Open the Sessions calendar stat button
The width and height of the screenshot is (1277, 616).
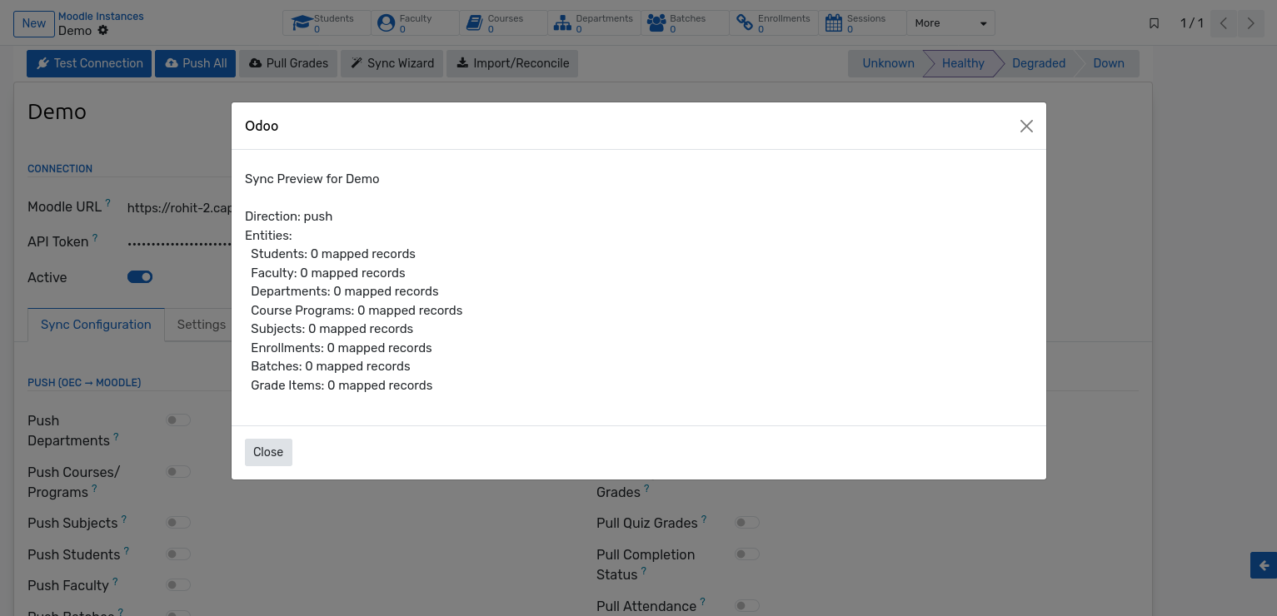(x=862, y=23)
